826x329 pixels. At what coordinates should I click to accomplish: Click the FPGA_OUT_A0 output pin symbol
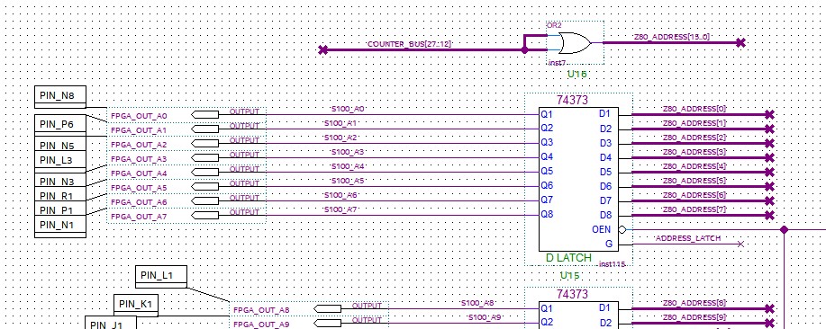[204, 114]
